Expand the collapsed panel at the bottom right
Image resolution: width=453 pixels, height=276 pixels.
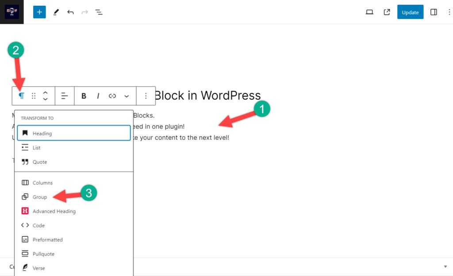coord(445,265)
